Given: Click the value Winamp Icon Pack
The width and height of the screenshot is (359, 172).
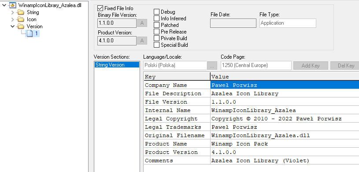Looking at the screenshot, I should pos(285,144).
